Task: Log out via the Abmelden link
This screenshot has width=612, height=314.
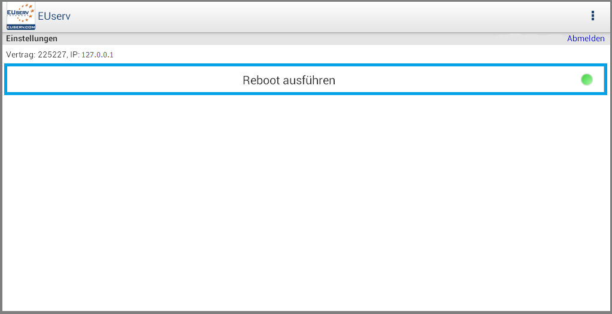Action: pos(586,39)
